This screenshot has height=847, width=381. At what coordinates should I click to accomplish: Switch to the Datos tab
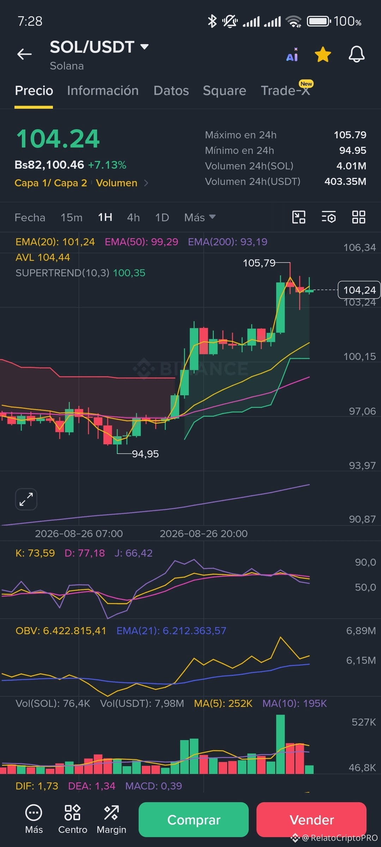coord(171,91)
